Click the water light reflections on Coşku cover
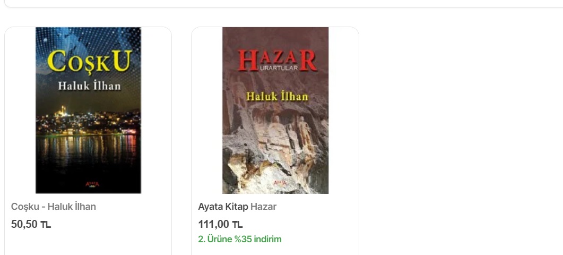 click(88, 151)
